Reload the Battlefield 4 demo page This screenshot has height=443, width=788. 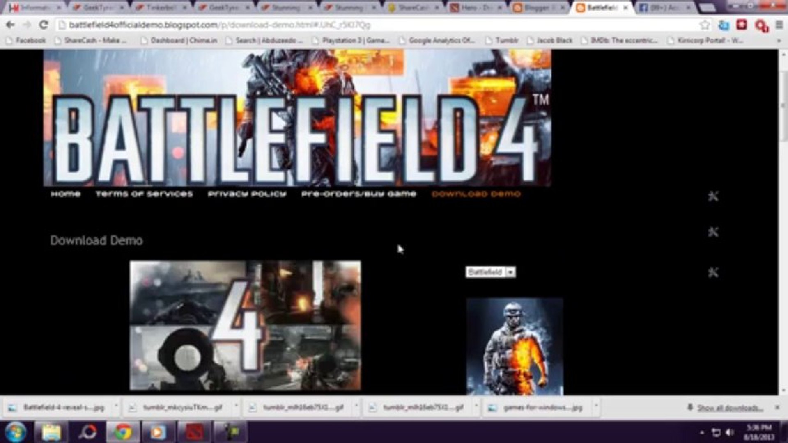[x=44, y=25]
